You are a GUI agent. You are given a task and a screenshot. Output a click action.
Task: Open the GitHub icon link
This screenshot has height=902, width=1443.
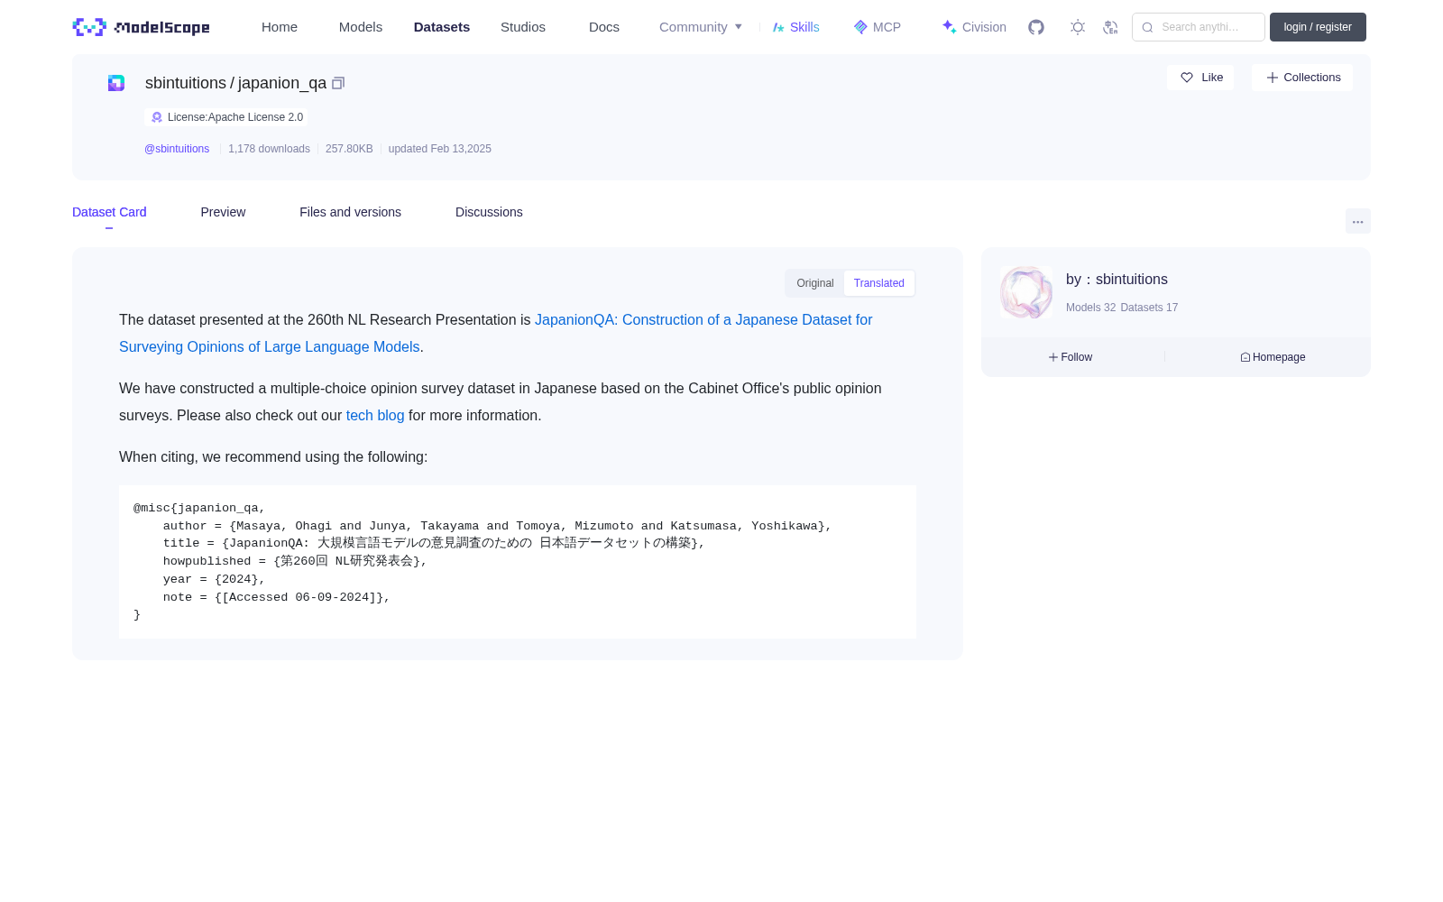coord(1036,27)
